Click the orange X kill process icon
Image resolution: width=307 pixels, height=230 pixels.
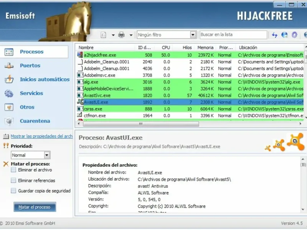click(6, 164)
